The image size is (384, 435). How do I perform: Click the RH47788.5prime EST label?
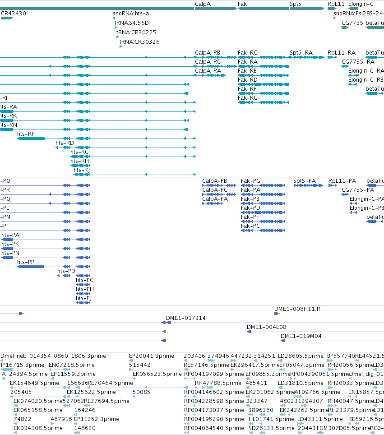point(218,383)
